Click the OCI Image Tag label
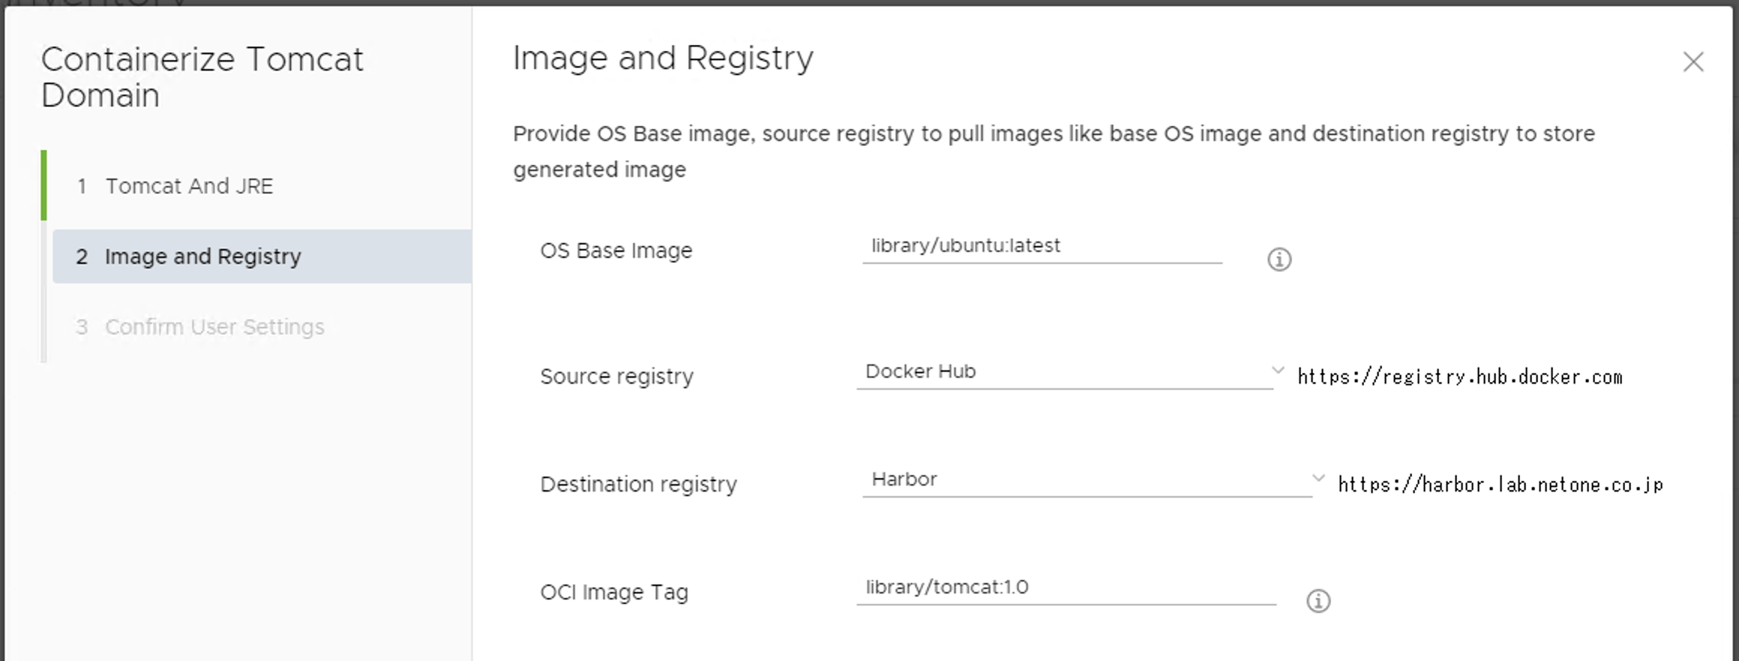This screenshot has width=1739, height=661. pyautogui.click(x=614, y=592)
